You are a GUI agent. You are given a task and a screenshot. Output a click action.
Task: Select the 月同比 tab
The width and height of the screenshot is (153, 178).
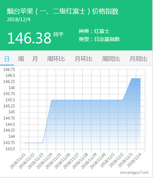tap(138, 59)
